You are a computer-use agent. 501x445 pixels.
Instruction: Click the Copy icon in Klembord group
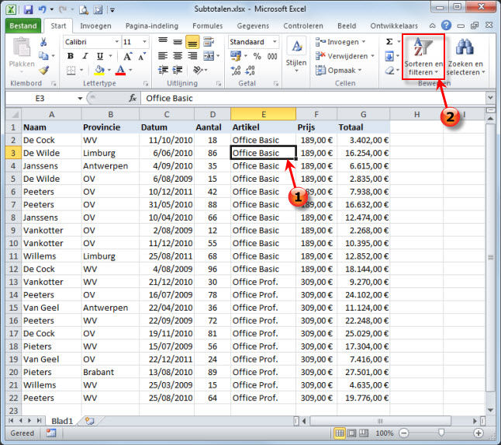[43, 56]
